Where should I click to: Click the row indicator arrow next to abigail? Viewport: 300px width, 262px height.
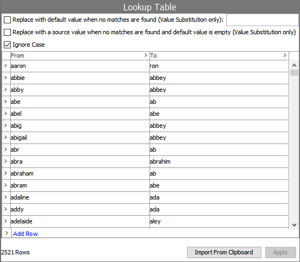point(5,138)
